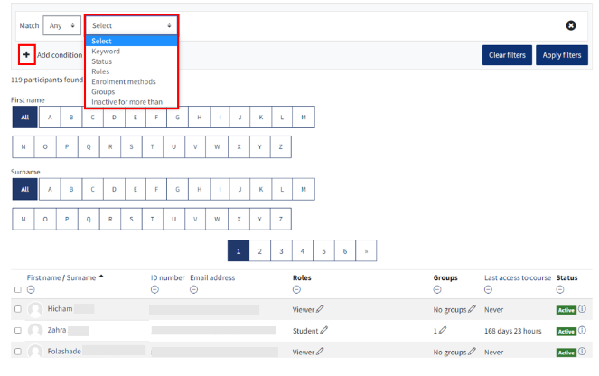The width and height of the screenshot is (599, 376).
Task: Choose Keyword from the filter list
Action: coord(106,52)
